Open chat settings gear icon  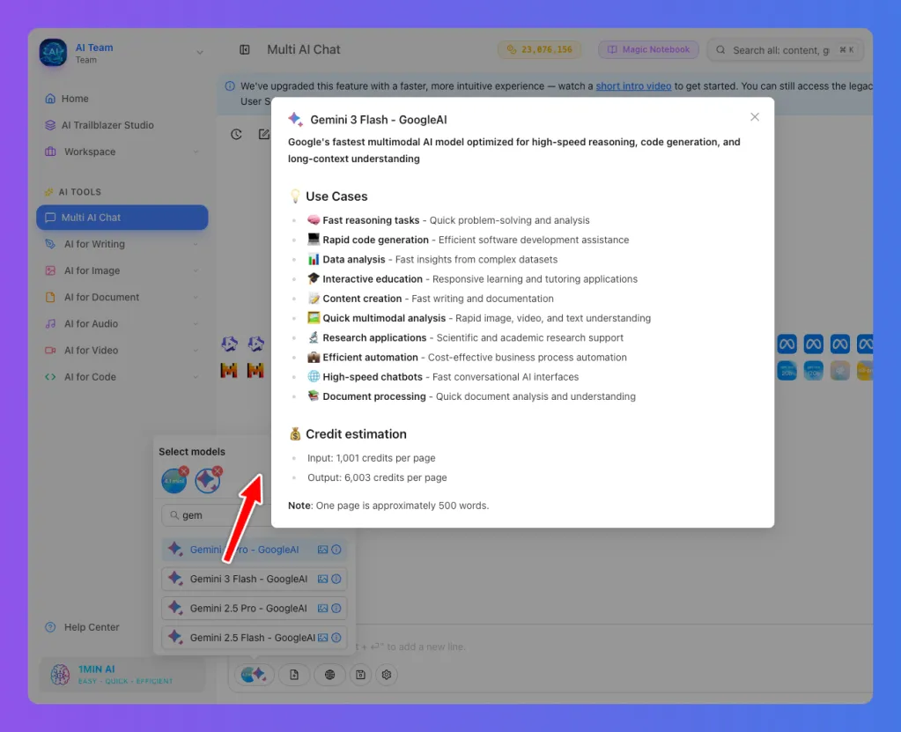click(x=387, y=675)
